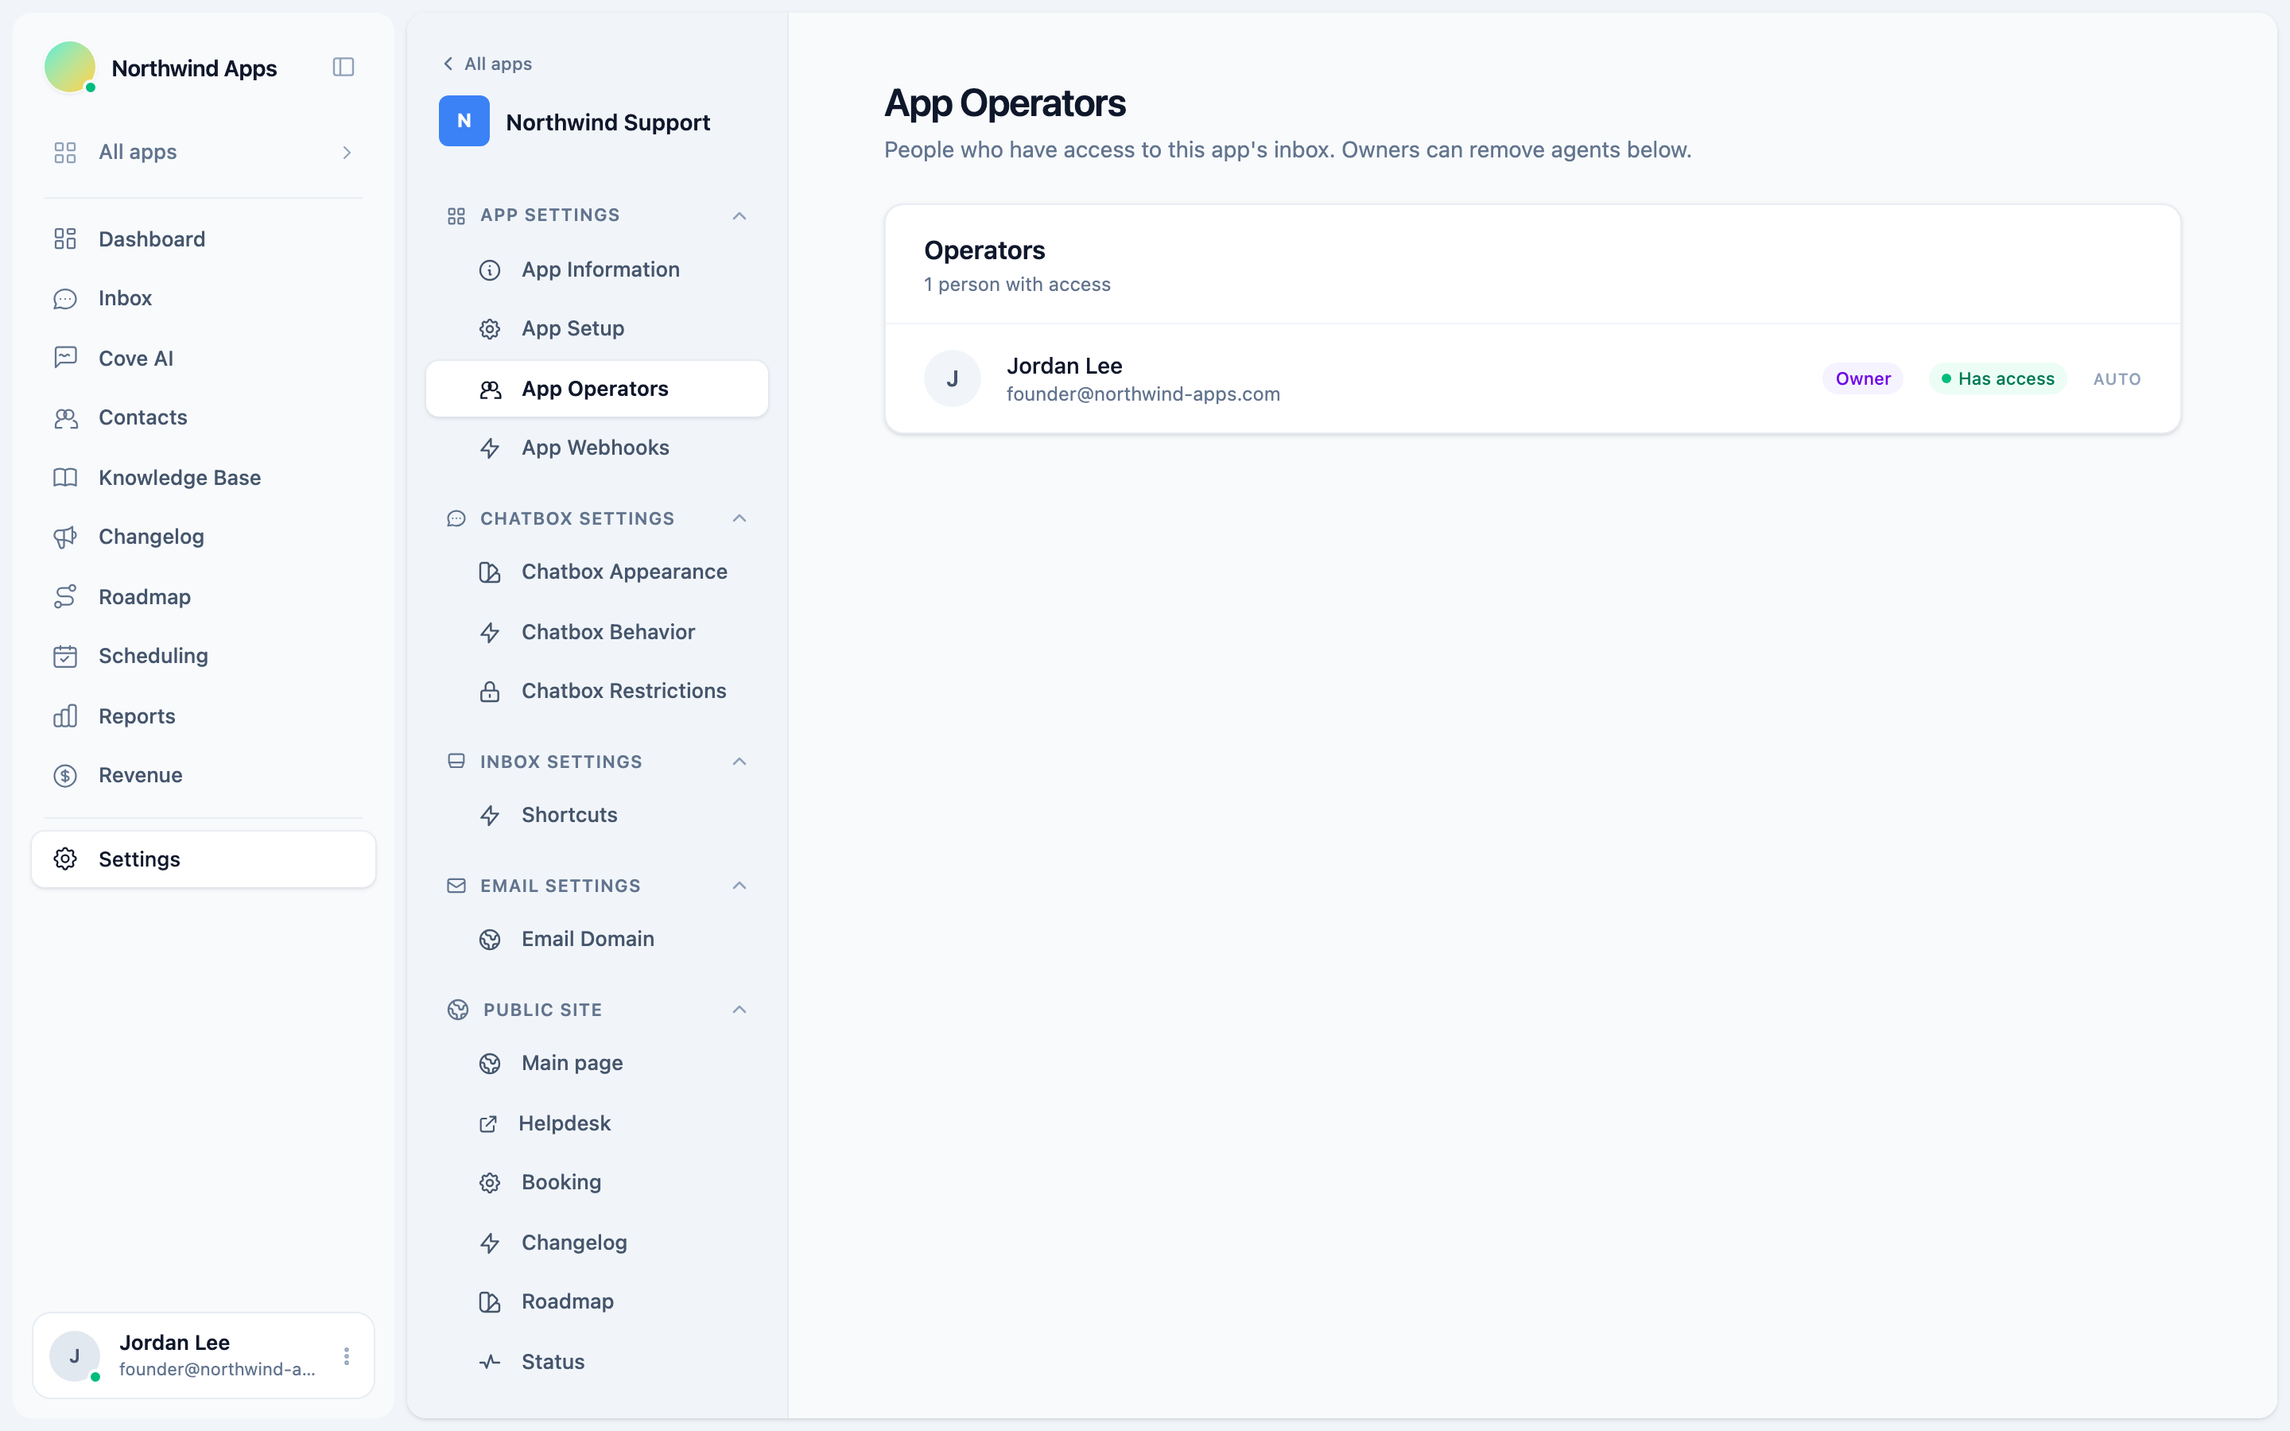This screenshot has height=1431, width=2290.
Task: Click the Email Domain globe icon
Action: pyautogui.click(x=489, y=940)
